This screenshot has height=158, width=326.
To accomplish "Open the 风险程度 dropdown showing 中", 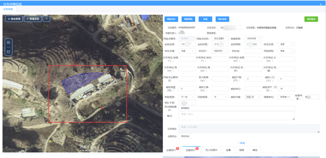I will [220, 97].
